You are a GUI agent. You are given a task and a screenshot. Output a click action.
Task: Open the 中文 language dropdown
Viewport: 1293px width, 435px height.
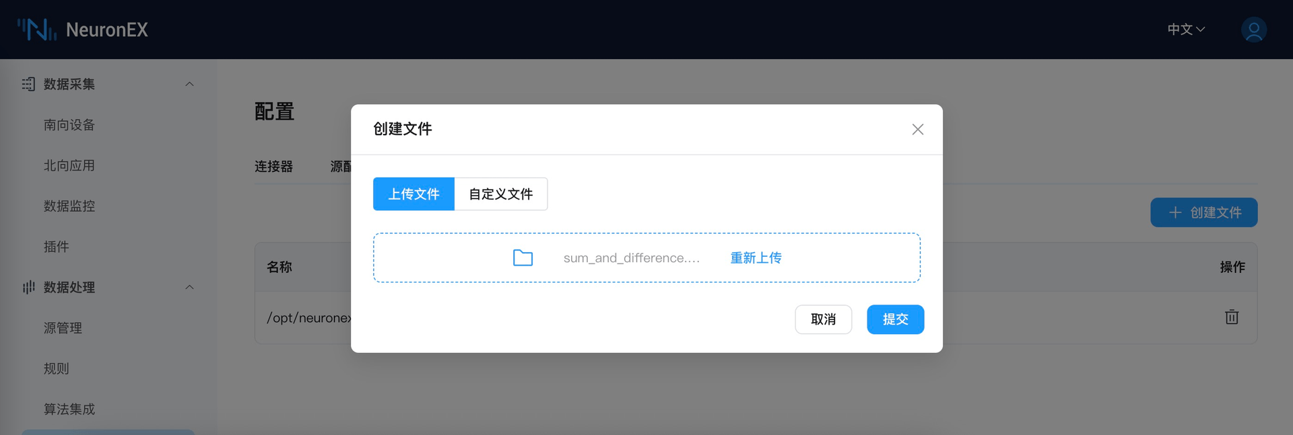point(1185,30)
